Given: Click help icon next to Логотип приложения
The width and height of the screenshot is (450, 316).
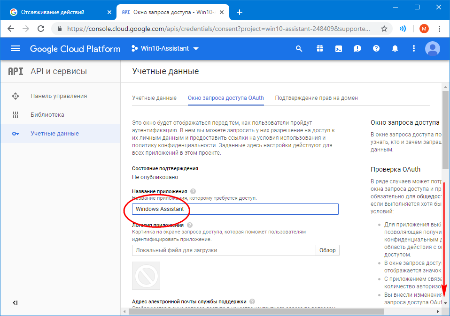Looking at the screenshot, I should click(x=190, y=225).
